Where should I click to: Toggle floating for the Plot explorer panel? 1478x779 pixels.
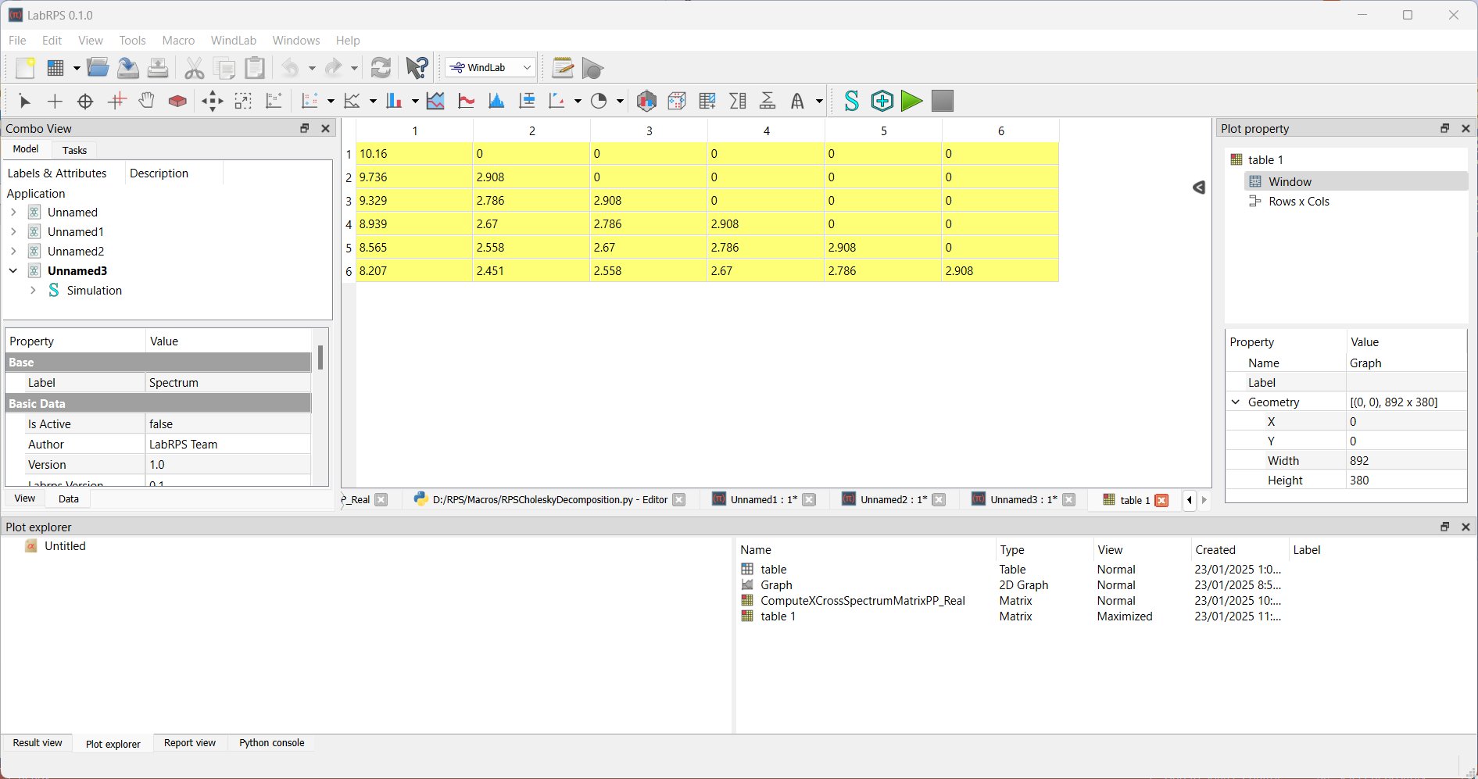click(1444, 527)
